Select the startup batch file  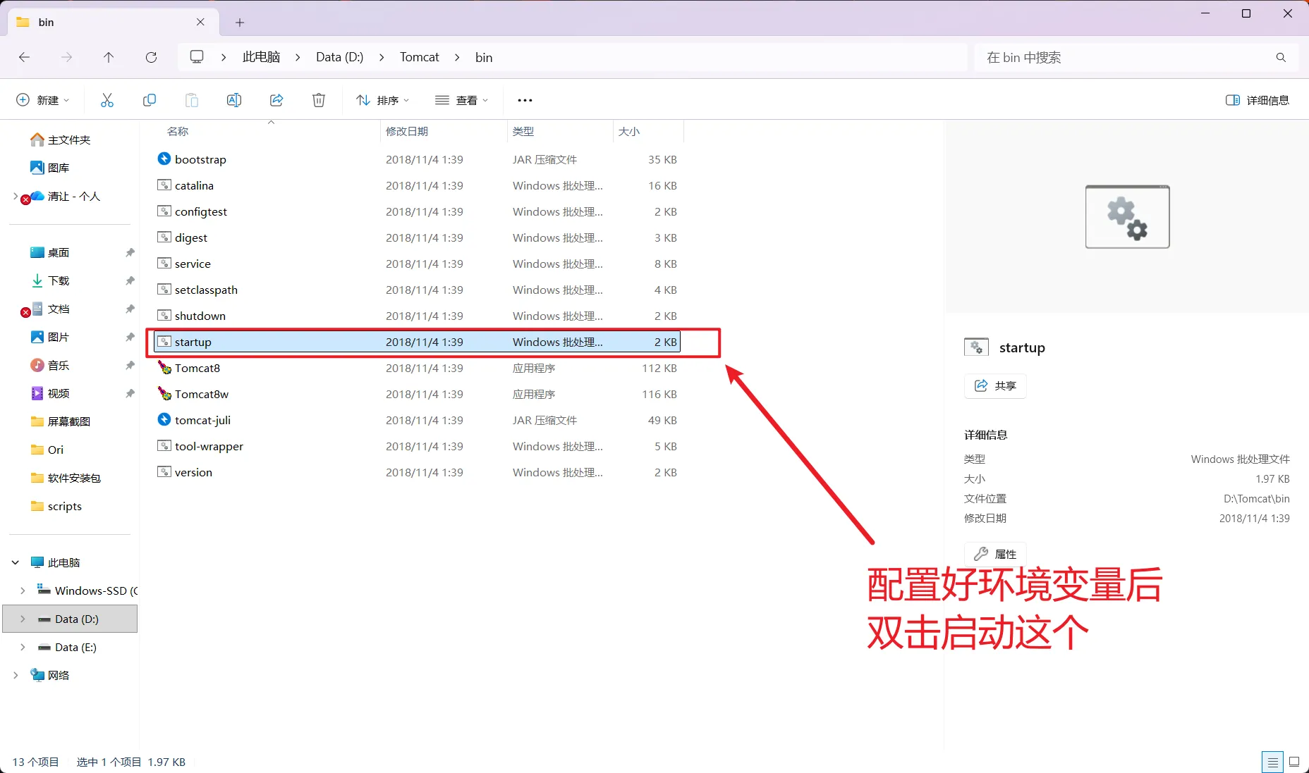[x=417, y=342]
